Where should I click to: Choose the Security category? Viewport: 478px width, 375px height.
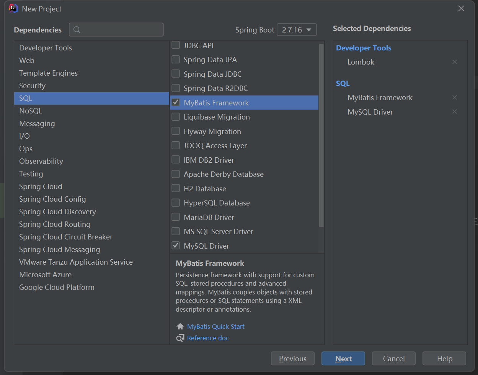(32, 86)
